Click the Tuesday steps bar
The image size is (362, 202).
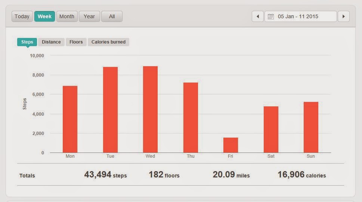pos(110,110)
